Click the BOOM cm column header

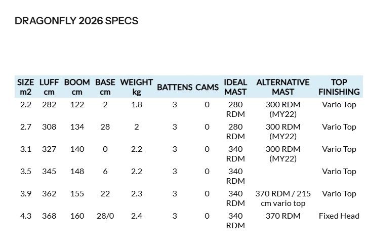tap(77, 87)
